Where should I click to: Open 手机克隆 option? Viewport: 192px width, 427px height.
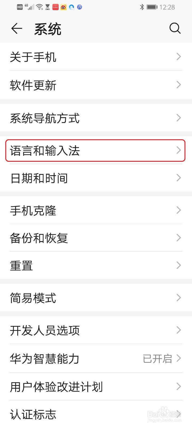96,210
